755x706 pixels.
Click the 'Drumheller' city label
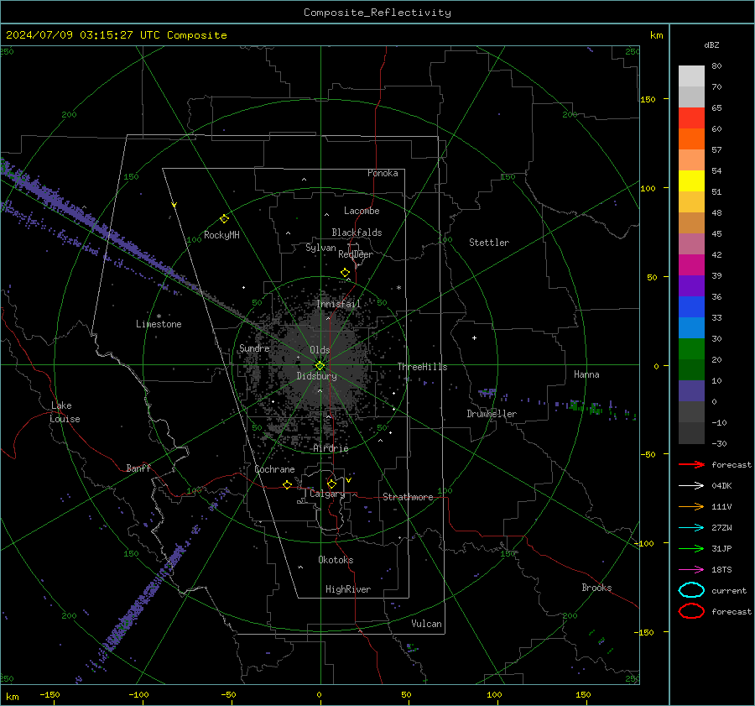point(492,414)
